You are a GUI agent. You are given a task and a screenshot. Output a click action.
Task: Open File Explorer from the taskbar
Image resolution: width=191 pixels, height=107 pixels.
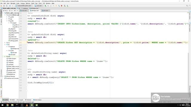click(x=12, y=105)
